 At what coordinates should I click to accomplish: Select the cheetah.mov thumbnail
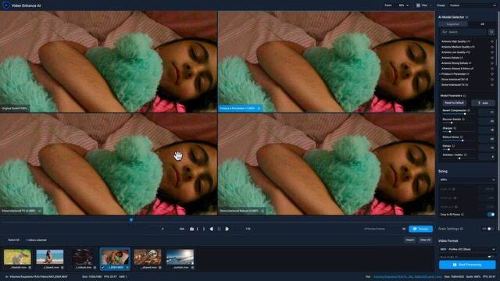tap(17, 258)
